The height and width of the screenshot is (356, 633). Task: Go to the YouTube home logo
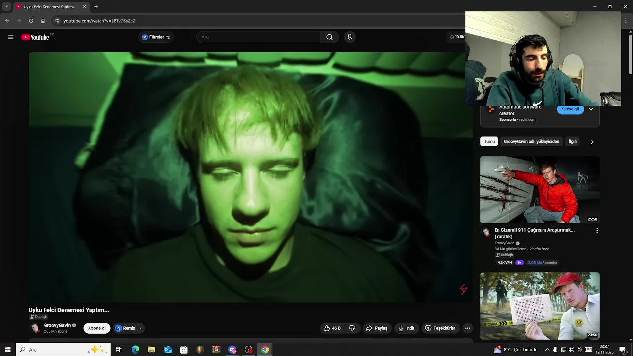point(36,37)
